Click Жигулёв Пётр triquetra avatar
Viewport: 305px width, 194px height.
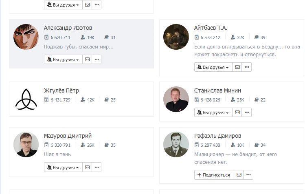tap(26, 99)
